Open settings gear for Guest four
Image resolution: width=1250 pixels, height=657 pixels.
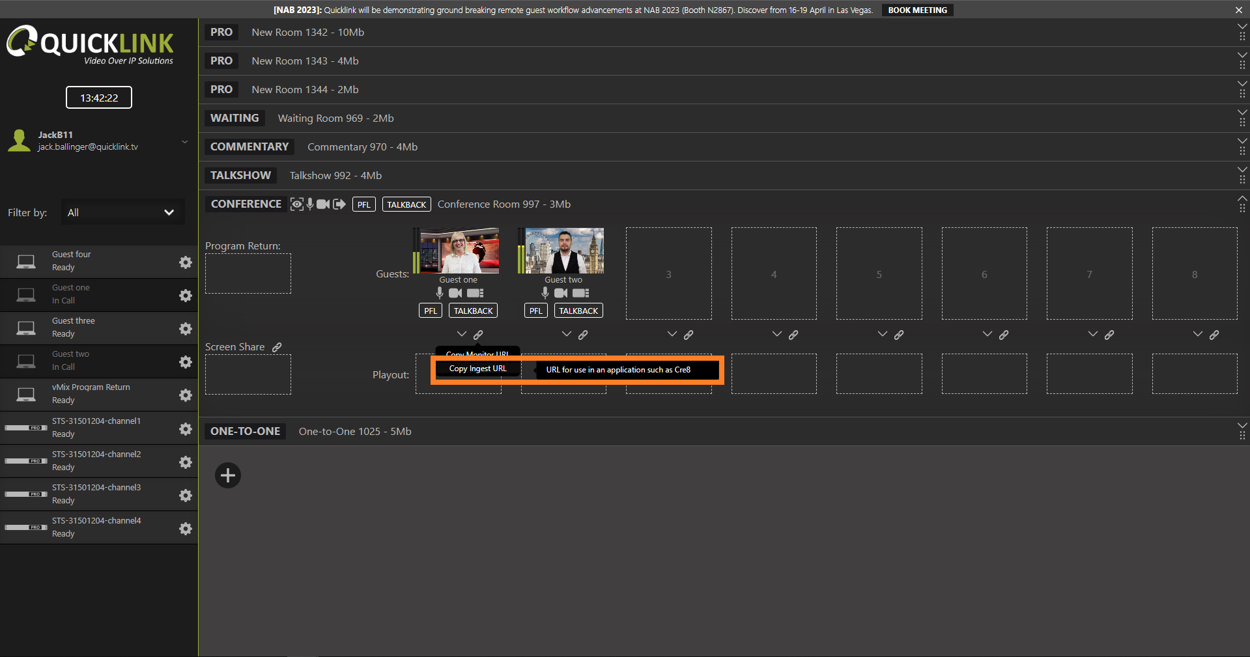pos(186,262)
